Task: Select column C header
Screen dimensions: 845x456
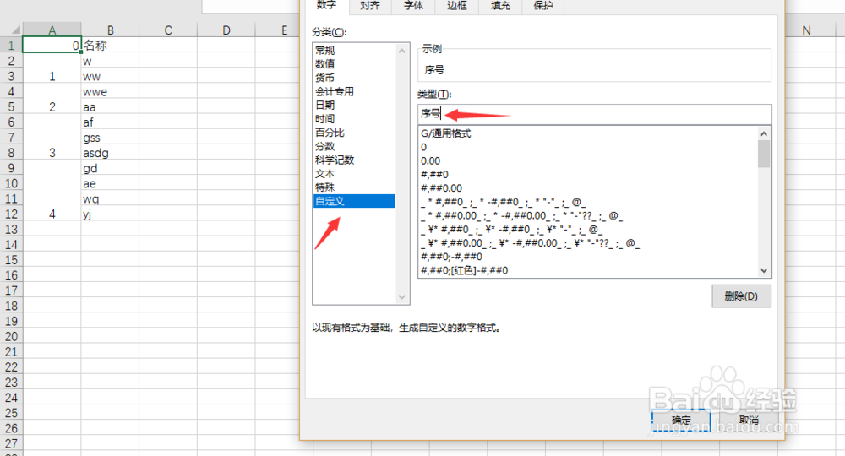Action: [x=168, y=30]
